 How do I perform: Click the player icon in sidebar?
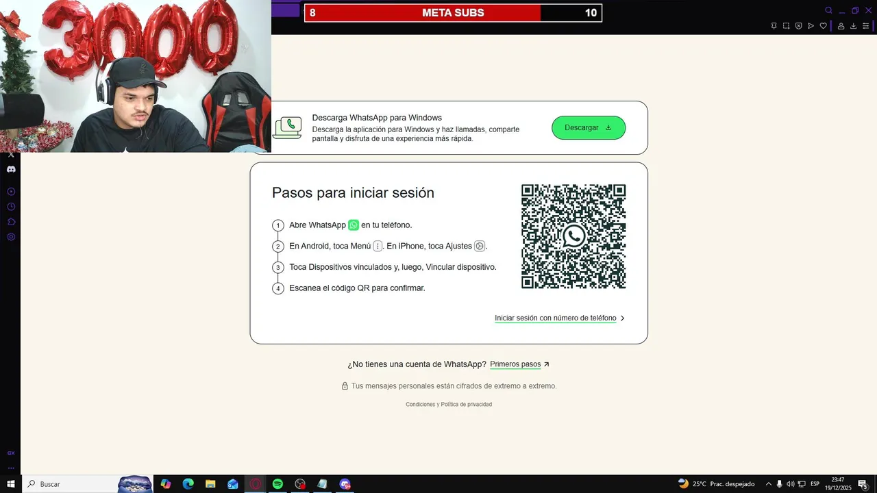click(11, 192)
